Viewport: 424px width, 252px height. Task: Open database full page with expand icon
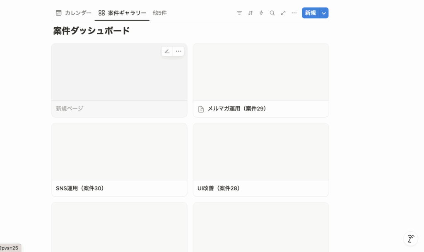coord(283,13)
